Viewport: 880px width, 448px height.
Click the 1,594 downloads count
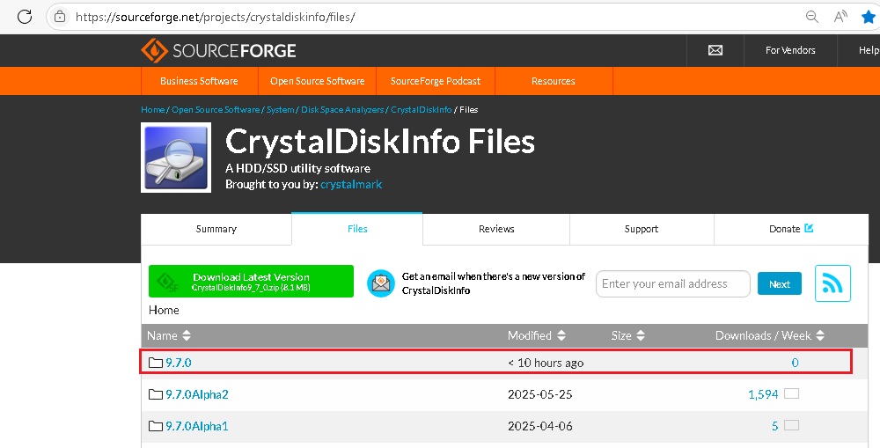pos(763,394)
